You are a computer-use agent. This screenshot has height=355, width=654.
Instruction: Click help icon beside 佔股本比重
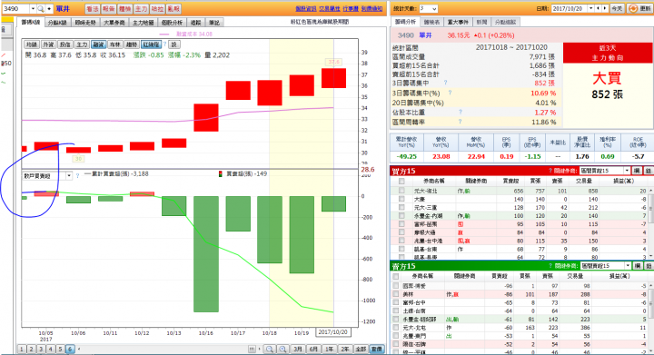tap(461, 112)
